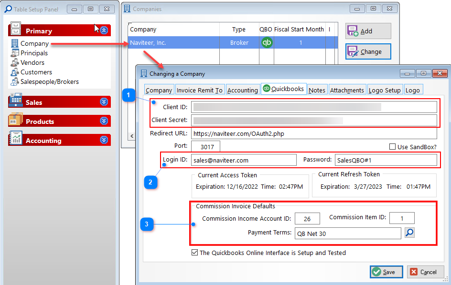Screen dimensions: 451x285
Task: Click the Products boxes icon
Action: [16, 119]
